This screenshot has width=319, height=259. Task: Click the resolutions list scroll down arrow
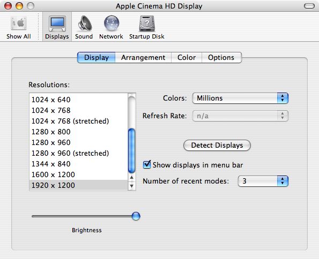pyautogui.click(x=132, y=186)
